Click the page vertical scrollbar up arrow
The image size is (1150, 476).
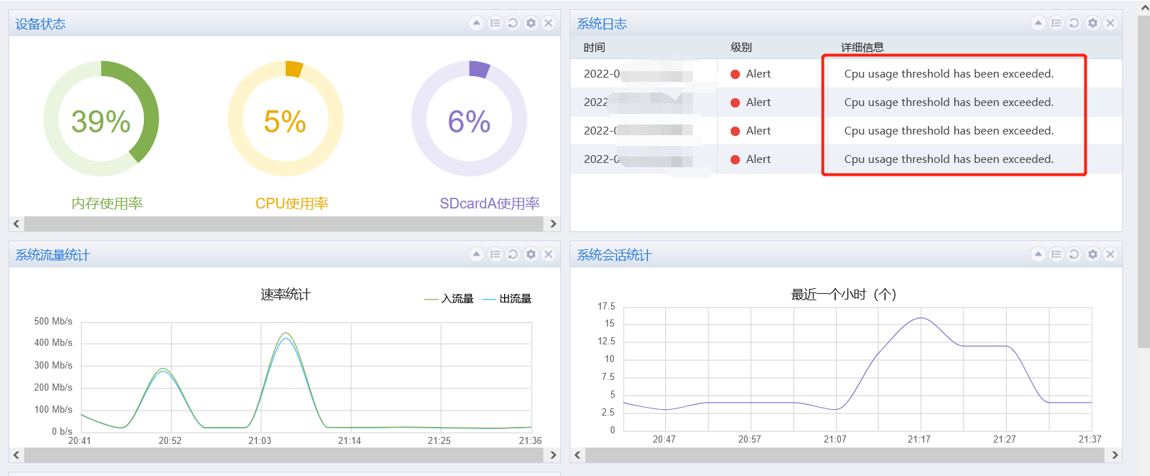1144,8
